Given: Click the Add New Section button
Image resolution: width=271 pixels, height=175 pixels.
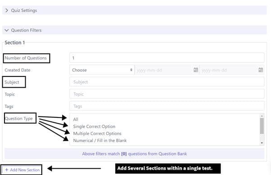Looking at the screenshot, I should [x=22, y=170].
